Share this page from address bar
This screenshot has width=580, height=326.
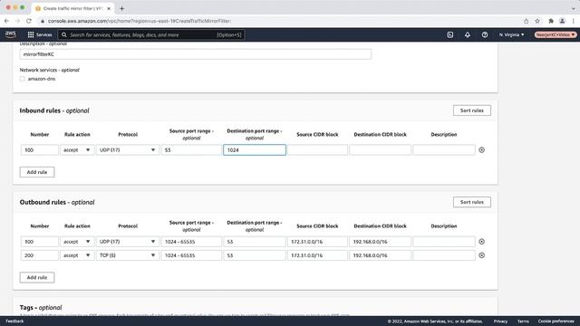point(526,21)
